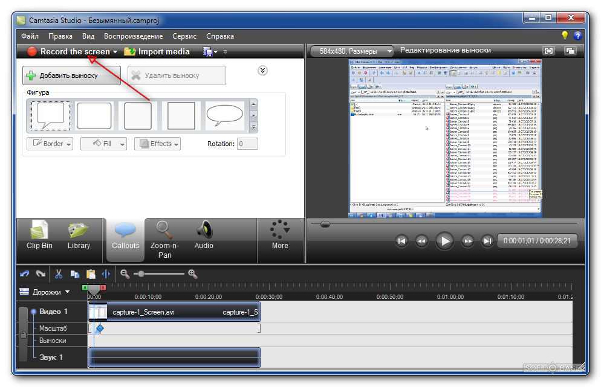Click the Split clip icon
The image size is (601, 387).
coord(106,273)
